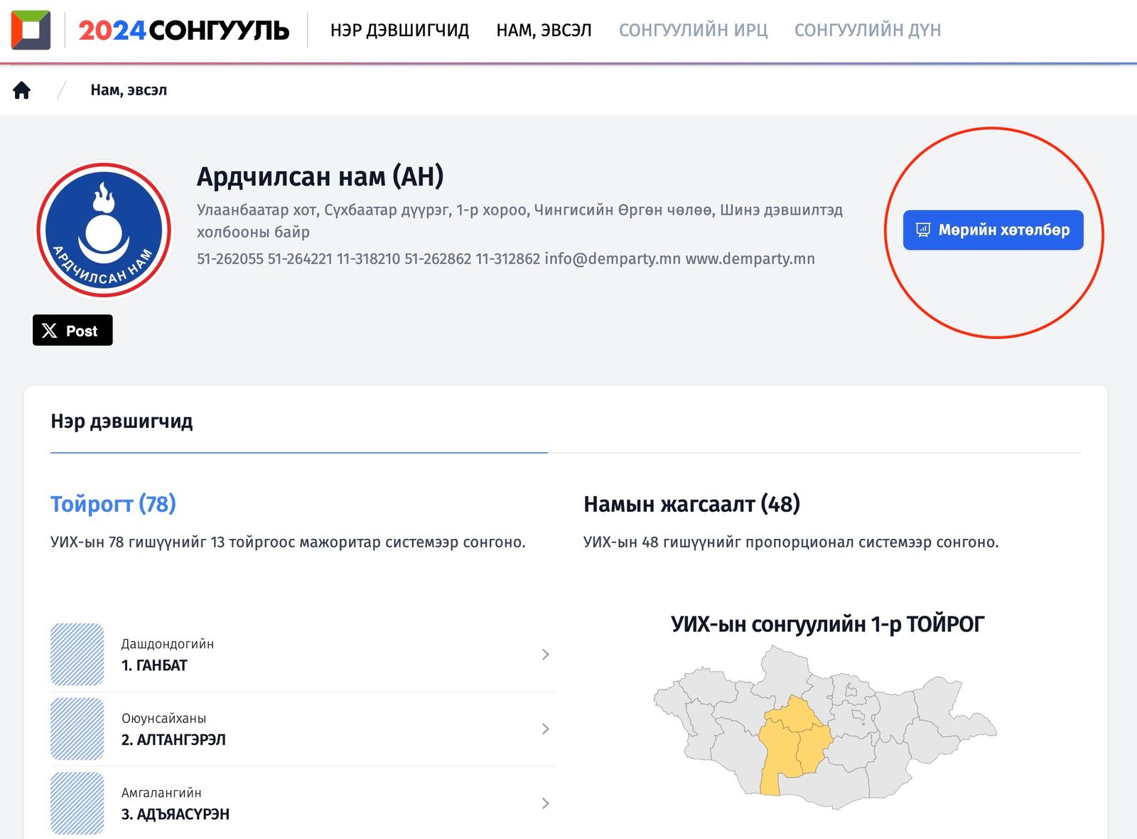This screenshot has height=839, width=1137.
Task: Click the Мөрийн хөтөлбөр button
Action: coord(993,229)
